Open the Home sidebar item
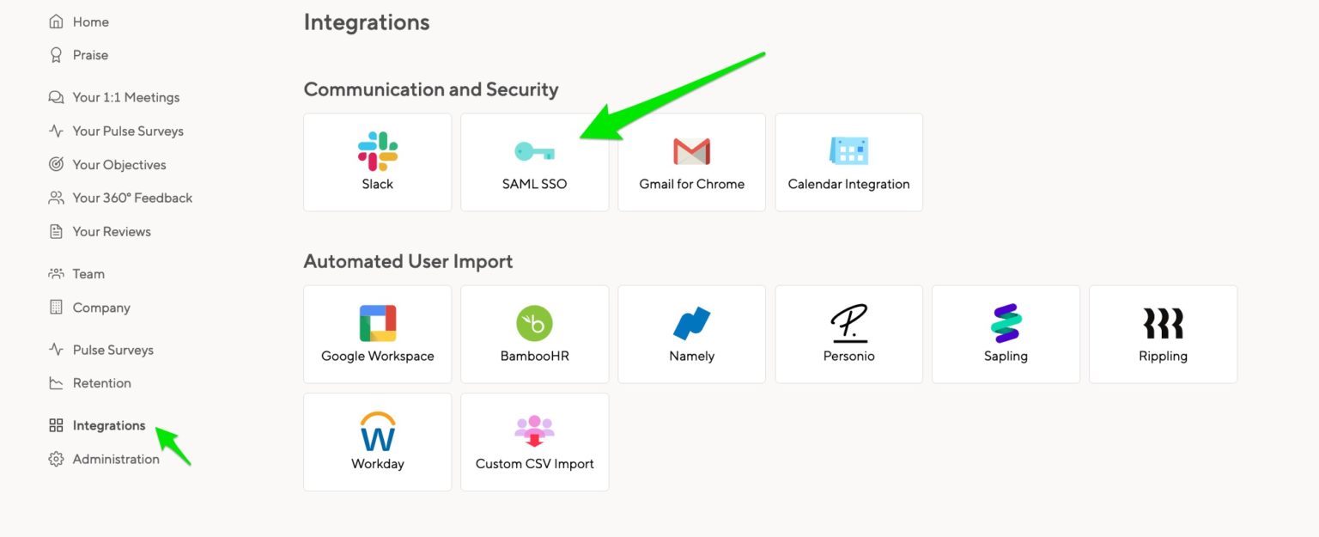Image resolution: width=1319 pixels, height=537 pixels. click(91, 21)
